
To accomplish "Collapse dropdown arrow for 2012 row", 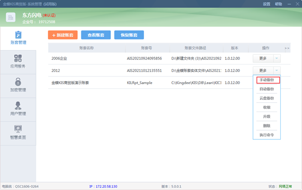I will (277, 70).
